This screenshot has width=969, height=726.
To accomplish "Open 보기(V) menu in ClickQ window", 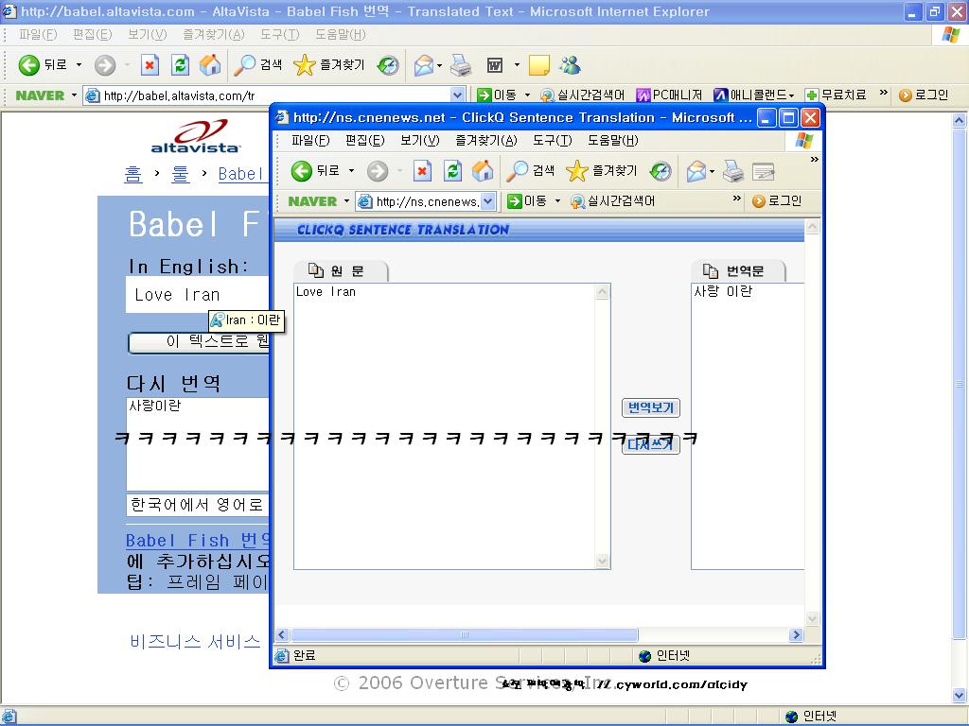I will pos(419,141).
